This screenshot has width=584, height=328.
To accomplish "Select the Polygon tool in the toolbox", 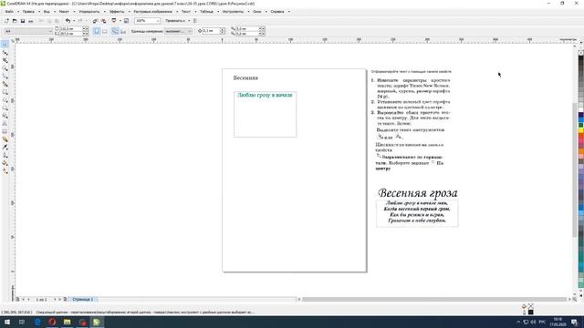I will (5, 108).
